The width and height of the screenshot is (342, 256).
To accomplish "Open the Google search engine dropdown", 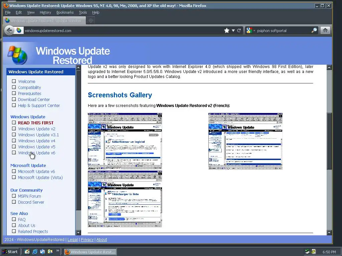I will [250, 30].
